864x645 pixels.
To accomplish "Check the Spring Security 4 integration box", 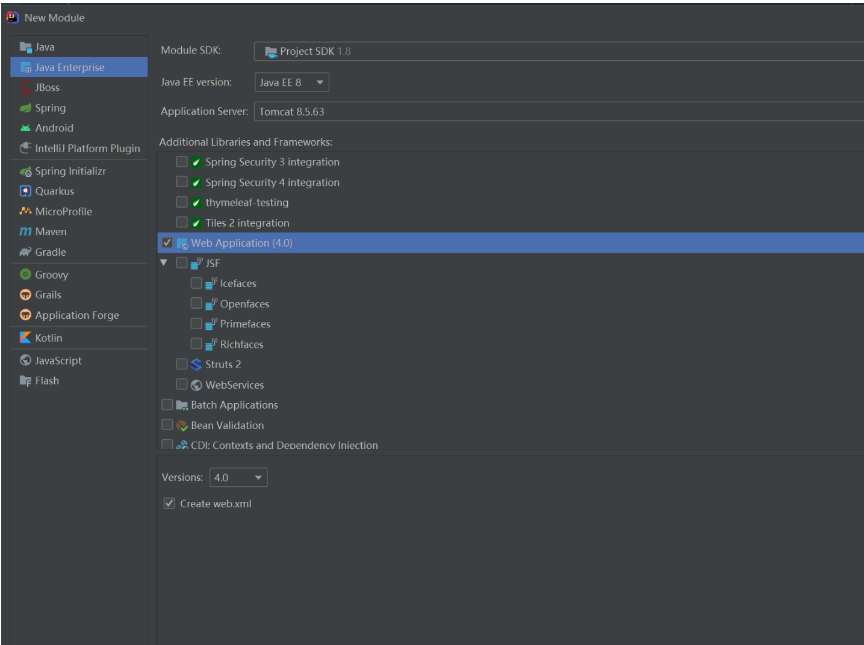I will [181, 182].
